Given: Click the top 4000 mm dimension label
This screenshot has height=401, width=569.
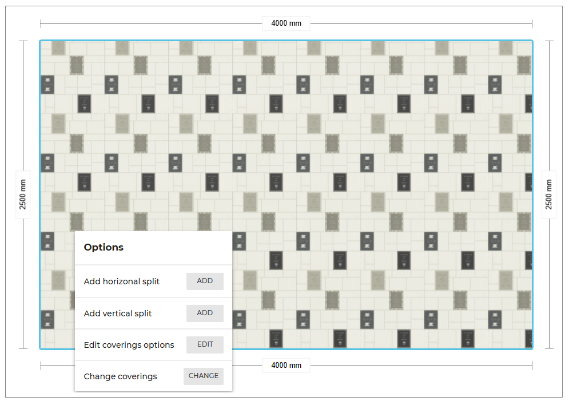Looking at the screenshot, I should 286,23.
